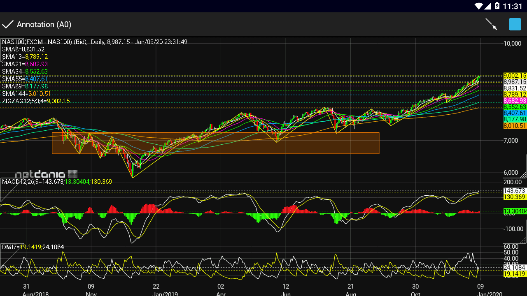The width and height of the screenshot is (527, 296).
Task: Tap the MACD12;26;9 indicator label
Action: 57,182
